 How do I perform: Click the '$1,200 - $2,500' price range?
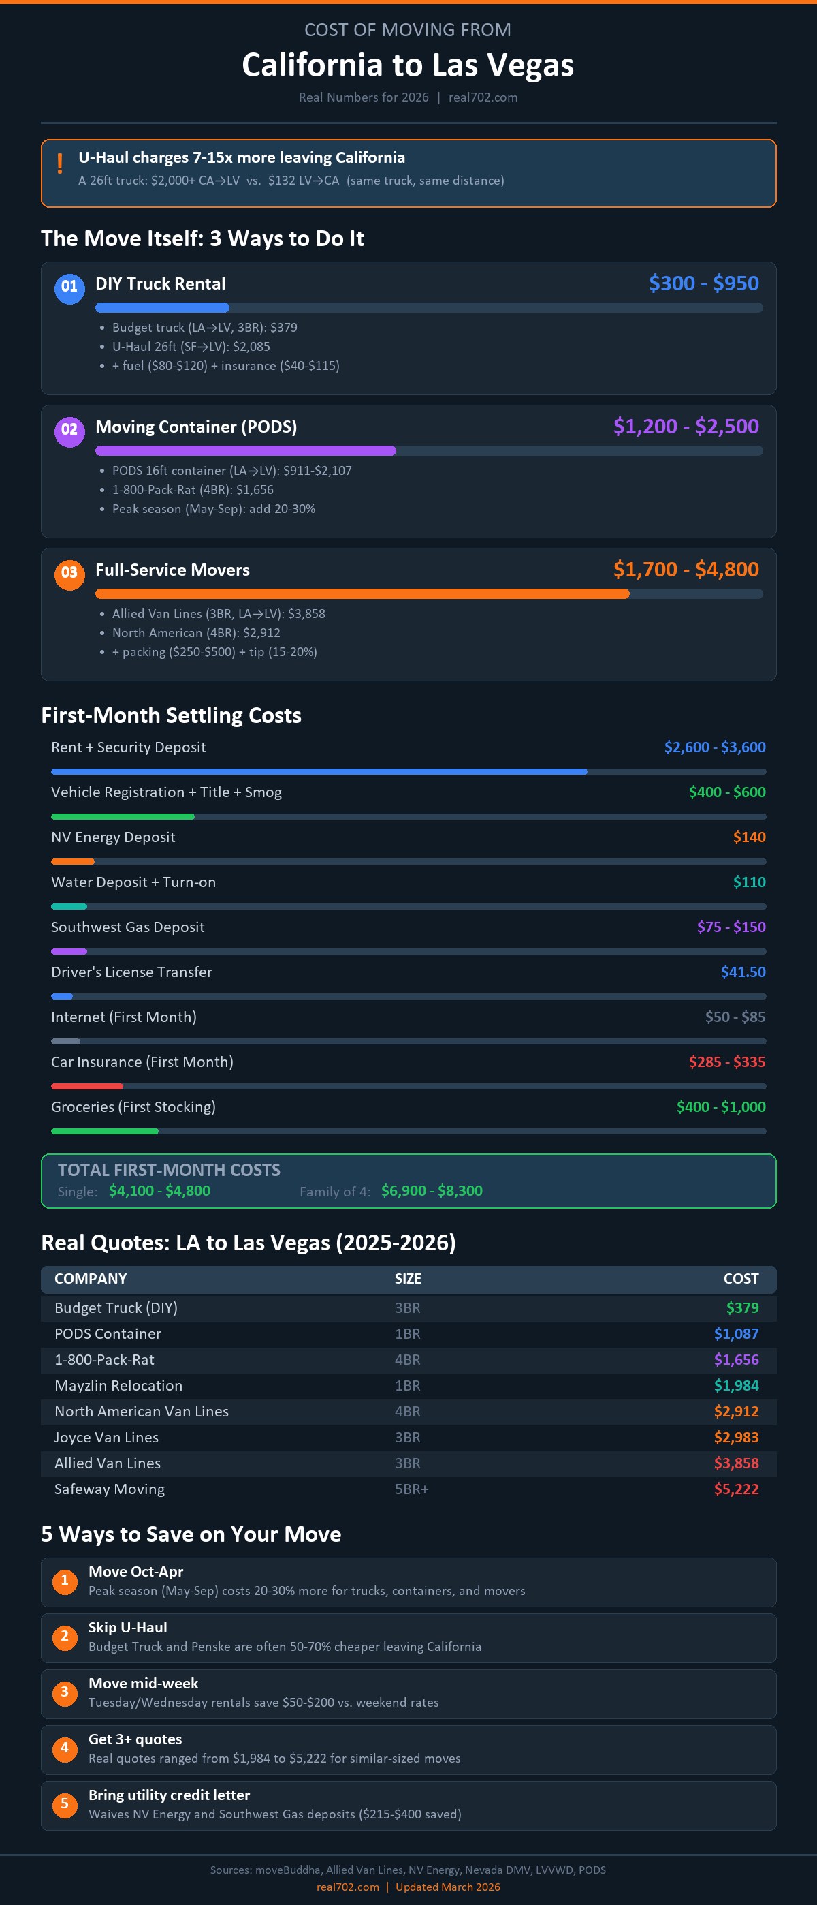(686, 427)
